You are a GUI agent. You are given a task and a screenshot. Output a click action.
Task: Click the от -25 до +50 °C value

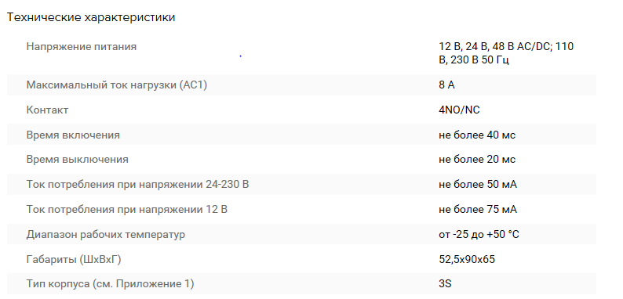click(479, 234)
